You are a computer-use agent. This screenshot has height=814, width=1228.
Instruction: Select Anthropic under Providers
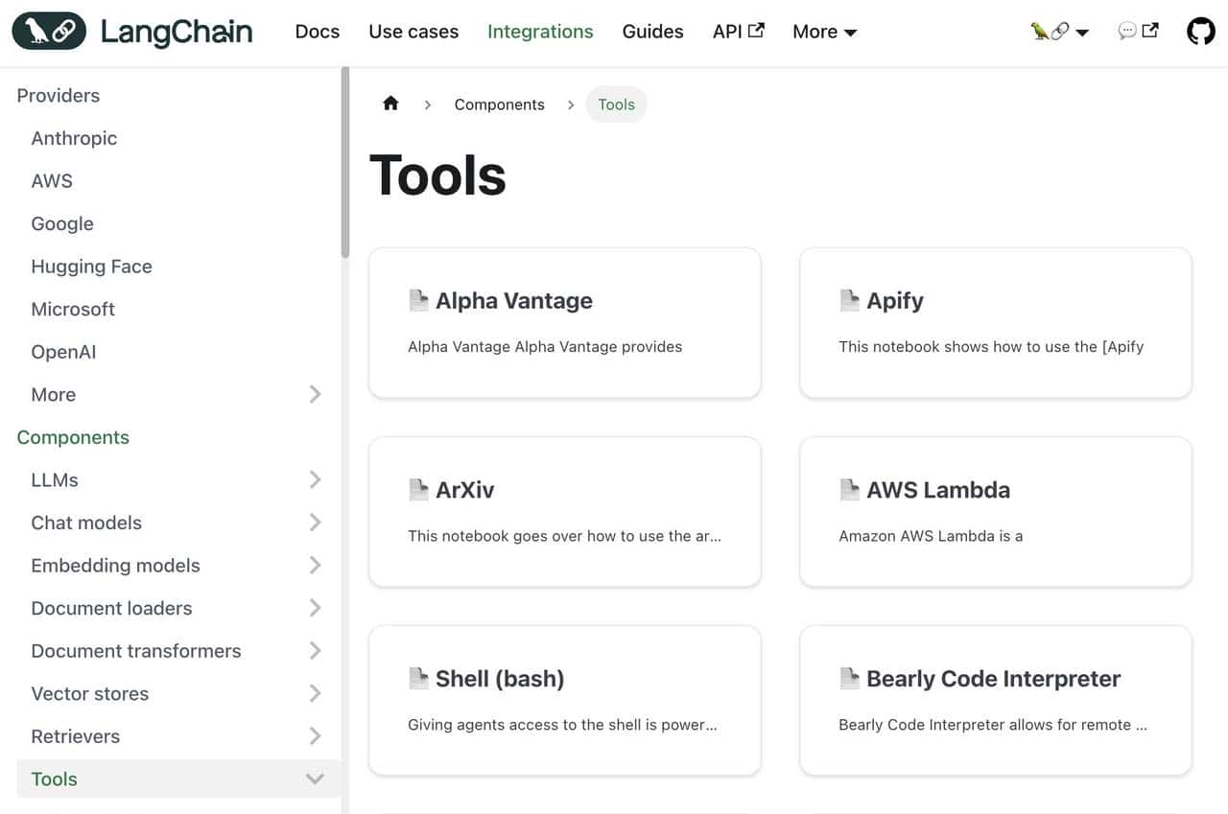[x=74, y=137]
